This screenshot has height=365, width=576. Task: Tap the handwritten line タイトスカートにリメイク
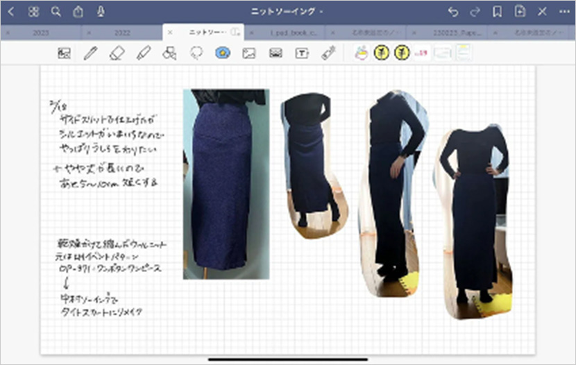tap(101, 312)
